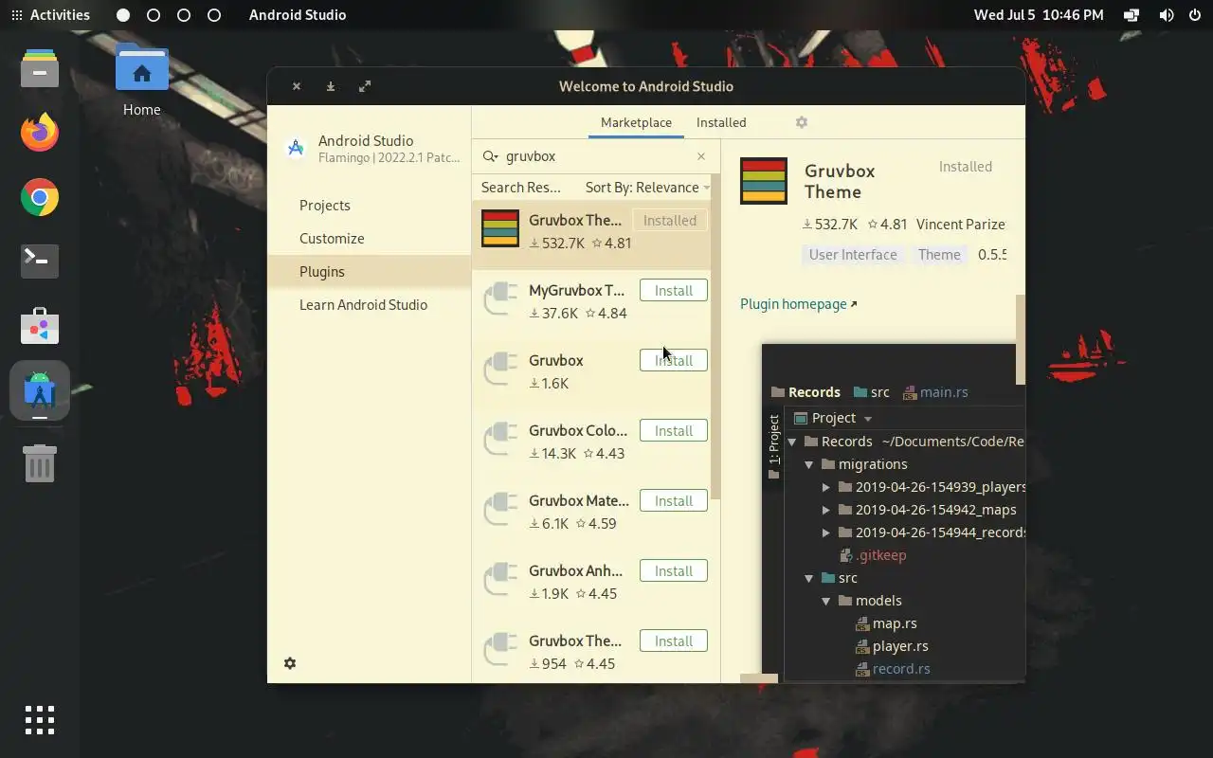
Task: Install the MyGruvbox Theme plugin
Action: tap(674, 291)
